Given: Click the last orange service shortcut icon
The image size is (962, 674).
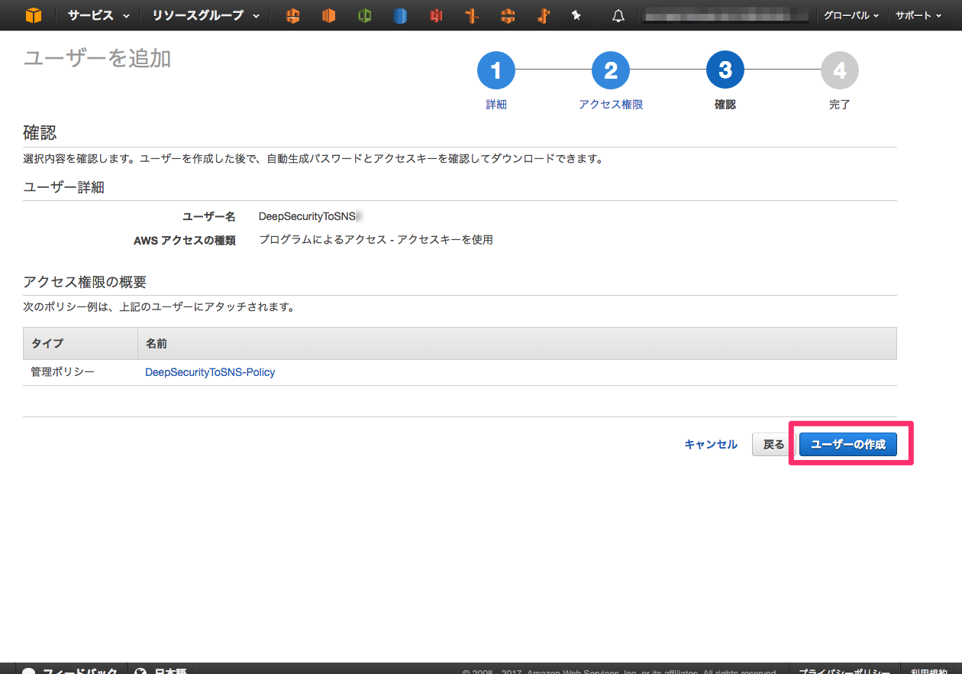Looking at the screenshot, I should point(543,15).
